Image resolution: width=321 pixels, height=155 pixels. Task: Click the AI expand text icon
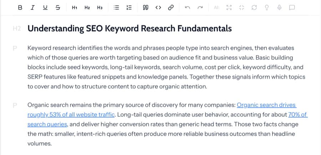229,7
